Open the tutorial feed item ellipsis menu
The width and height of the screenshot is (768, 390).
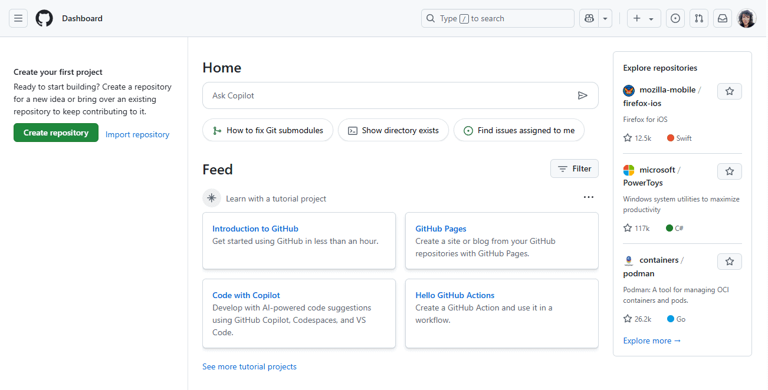[x=588, y=197]
